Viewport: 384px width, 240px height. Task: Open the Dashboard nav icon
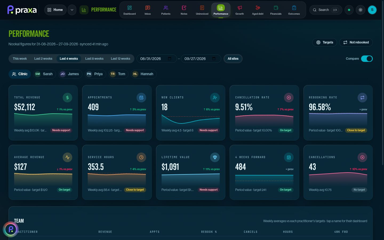[x=130, y=10]
